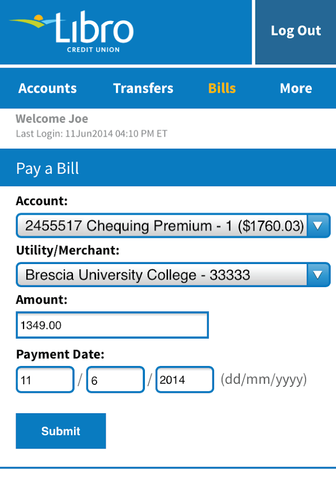Switch to the Accounts tab
336x483 pixels.
48,89
